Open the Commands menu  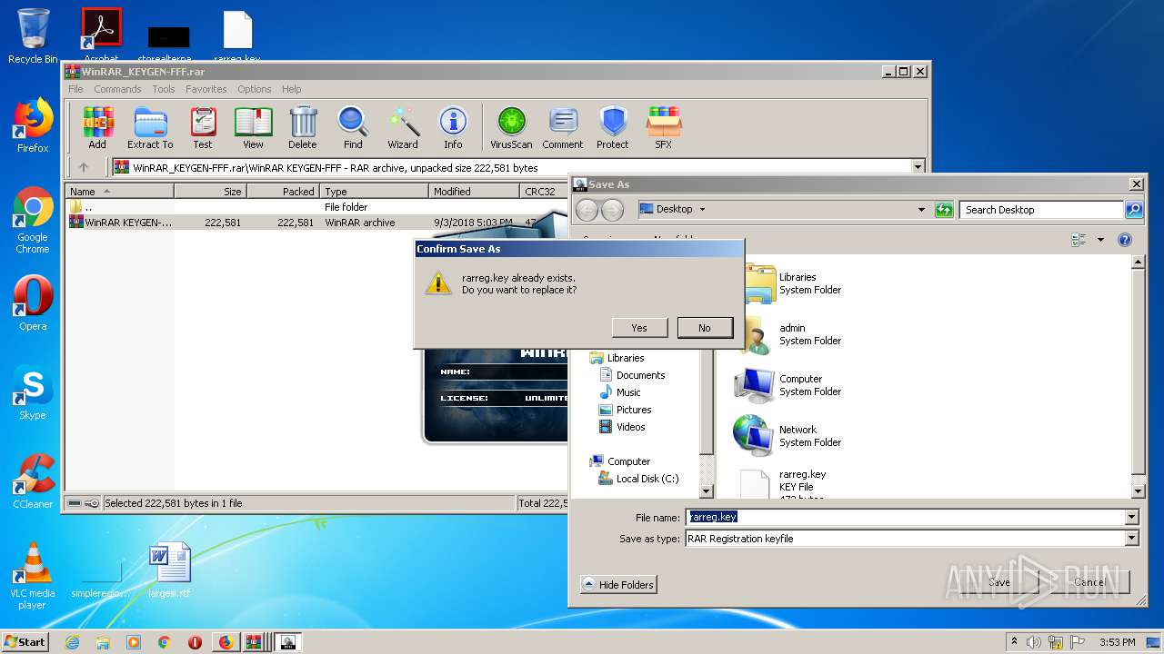click(117, 89)
